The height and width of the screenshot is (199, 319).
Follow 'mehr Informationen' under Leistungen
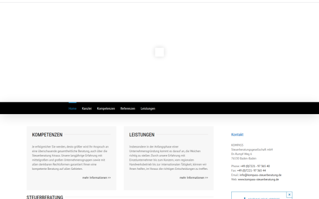(194, 178)
